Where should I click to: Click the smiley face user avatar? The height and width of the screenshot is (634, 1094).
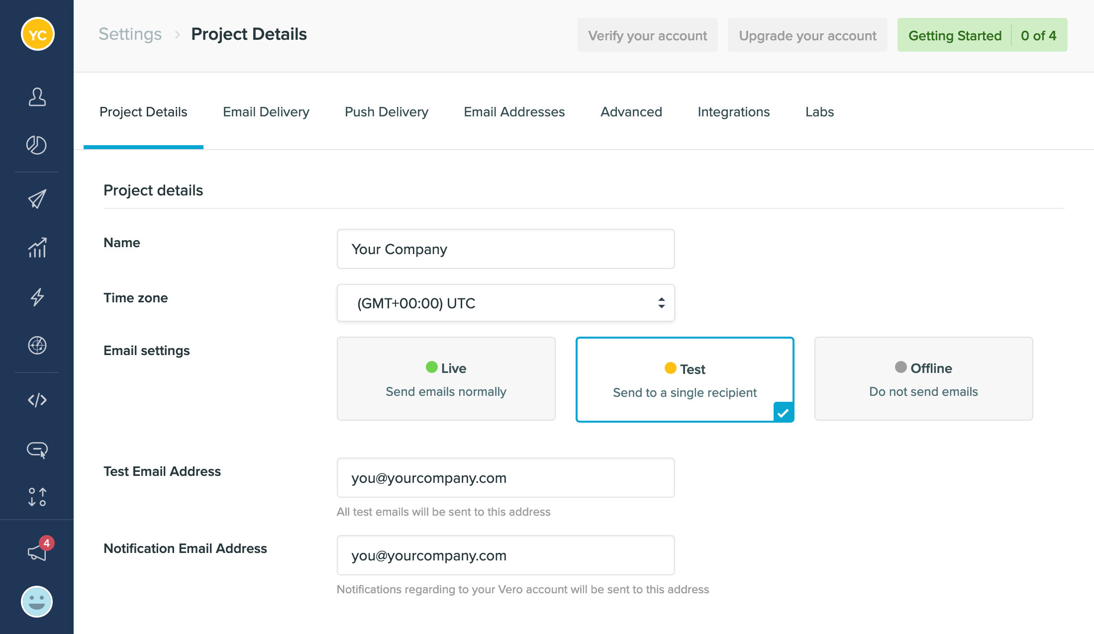37,601
